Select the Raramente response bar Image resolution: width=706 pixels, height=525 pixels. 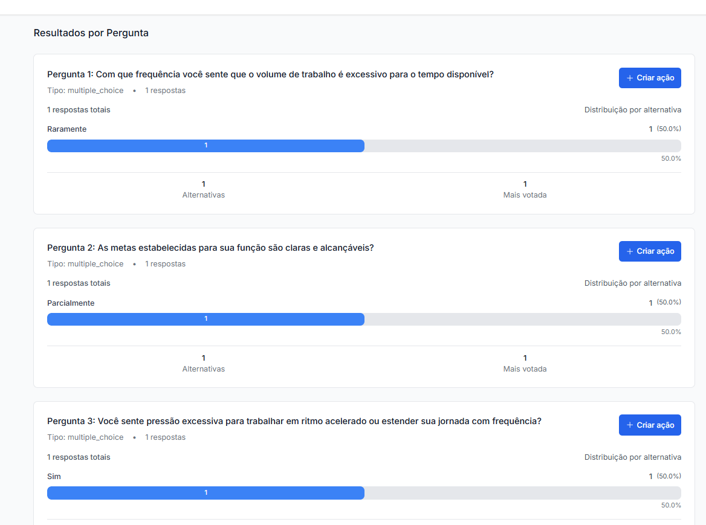pos(206,146)
